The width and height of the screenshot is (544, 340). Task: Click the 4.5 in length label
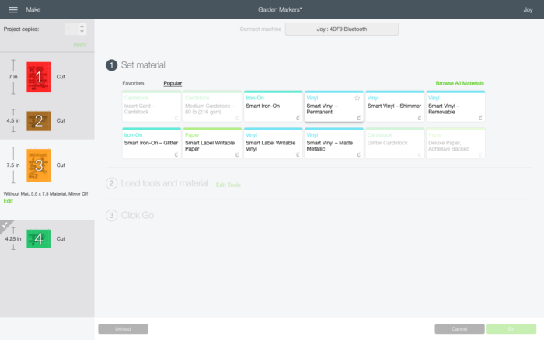13,120
